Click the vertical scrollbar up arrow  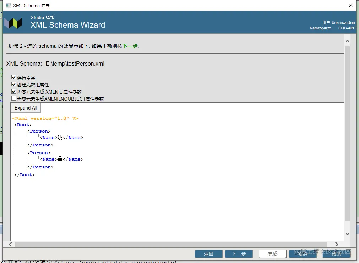347,41
